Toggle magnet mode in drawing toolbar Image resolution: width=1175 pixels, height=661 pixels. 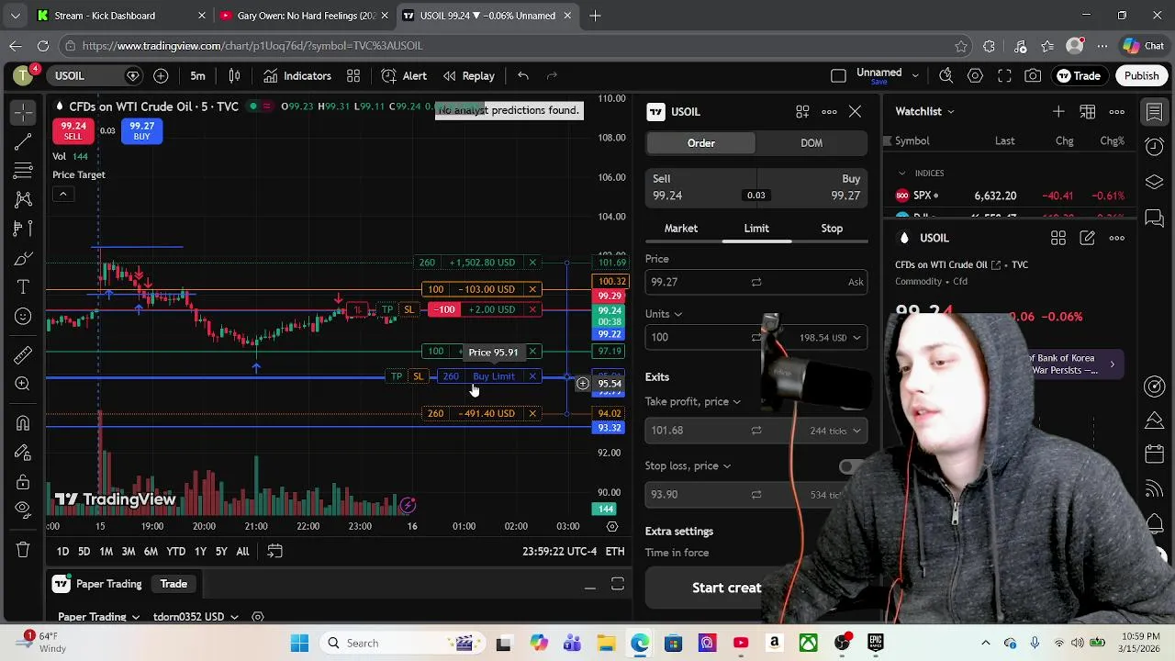pyautogui.click(x=23, y=423)
